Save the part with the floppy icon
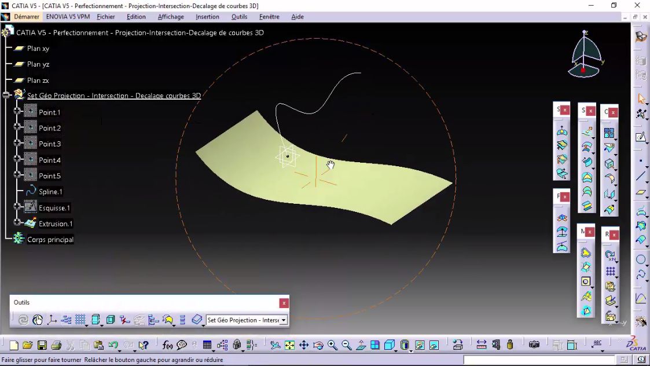650x366 pixels. point(42,345)
